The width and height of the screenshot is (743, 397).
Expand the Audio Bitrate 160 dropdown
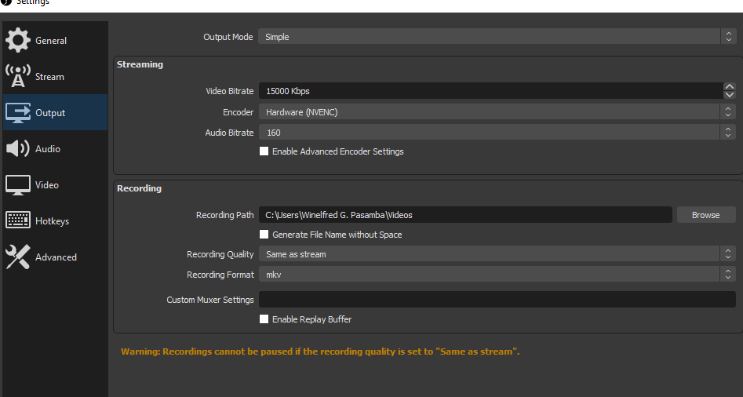tap(497, 132)
